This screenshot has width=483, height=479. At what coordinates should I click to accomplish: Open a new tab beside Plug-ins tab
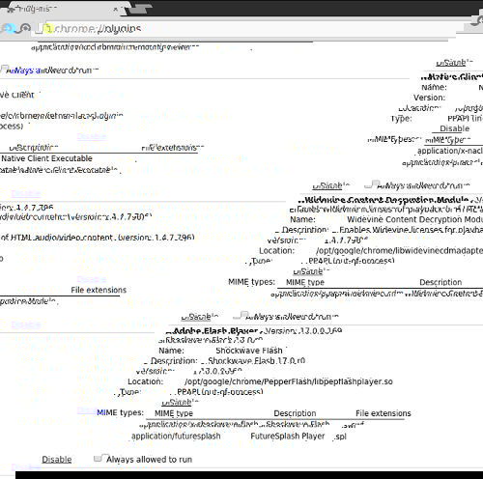(138, 10)
